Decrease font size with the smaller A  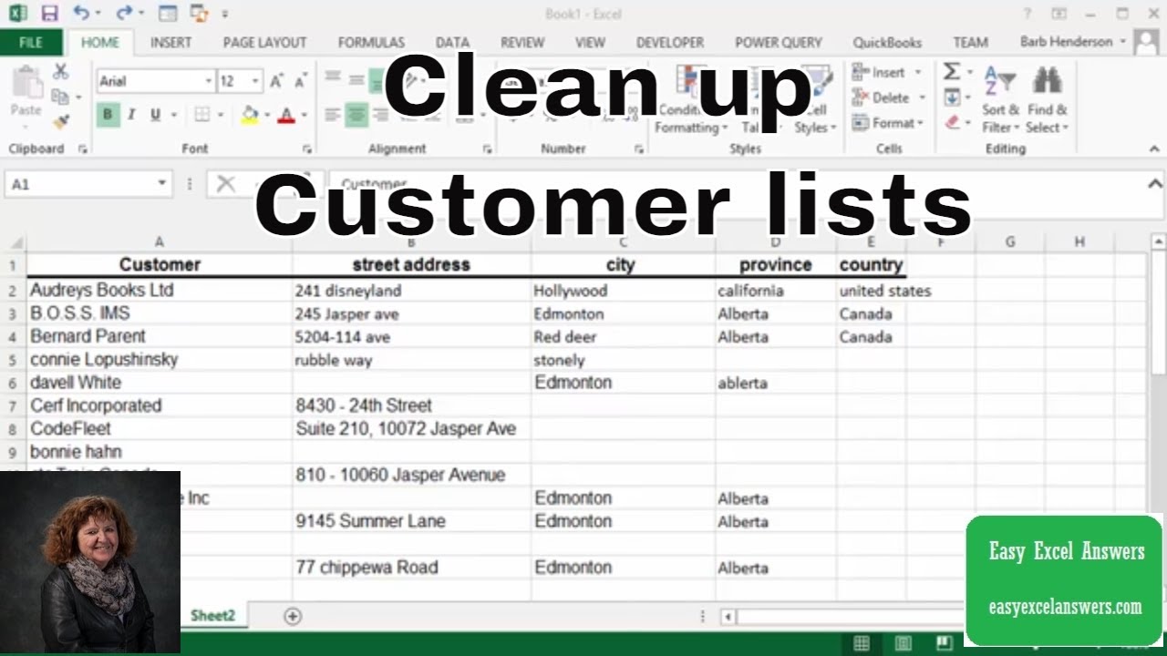pos(299,81)
